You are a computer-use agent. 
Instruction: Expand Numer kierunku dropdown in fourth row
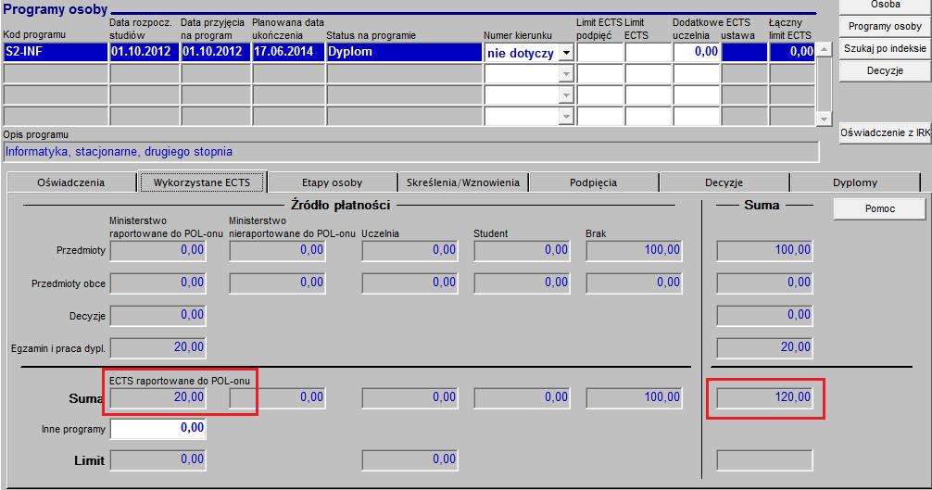click(x=566, y=117)
